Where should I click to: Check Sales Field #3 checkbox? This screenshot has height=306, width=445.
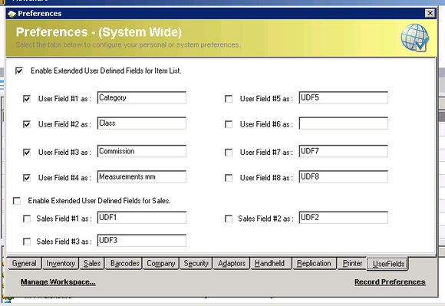pyautogui.click(x=27, y=242)
